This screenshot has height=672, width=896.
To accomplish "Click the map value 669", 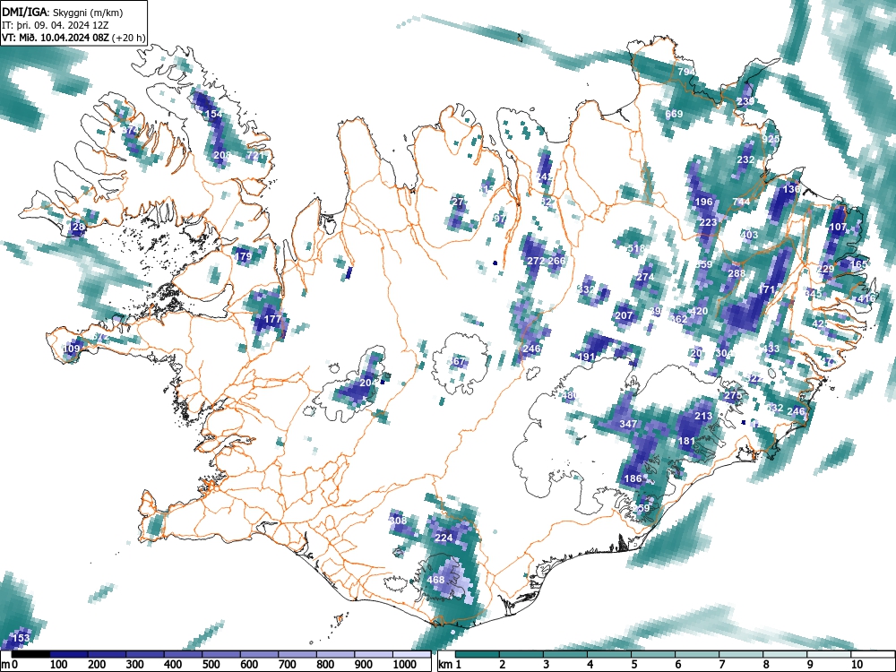I will 674,114.
